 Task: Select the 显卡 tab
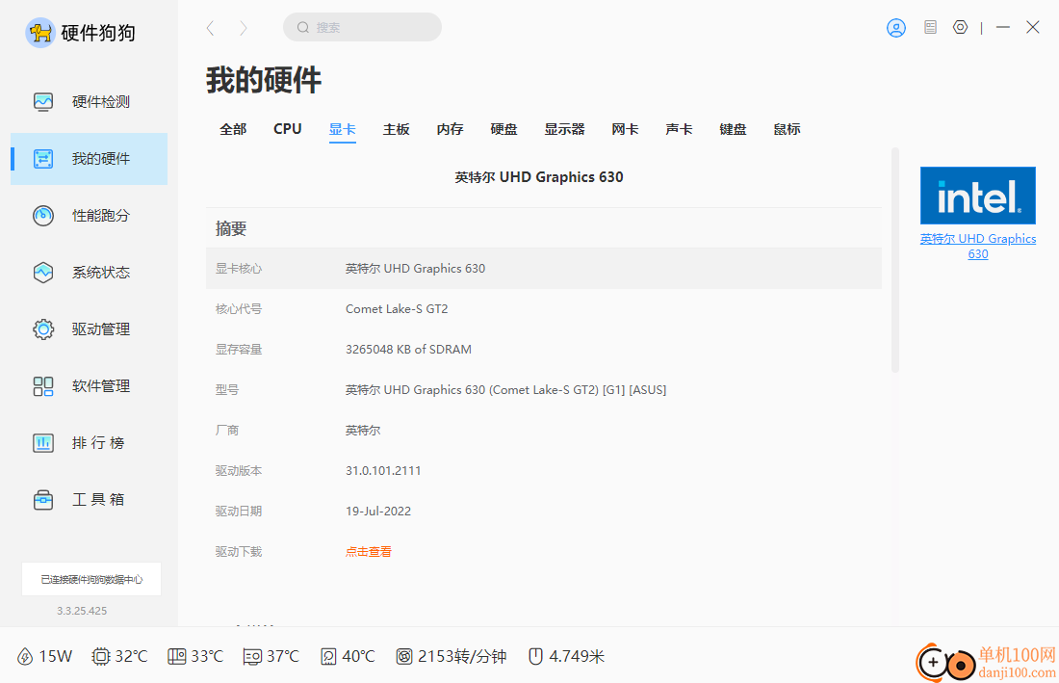click(x=343, y=129)
